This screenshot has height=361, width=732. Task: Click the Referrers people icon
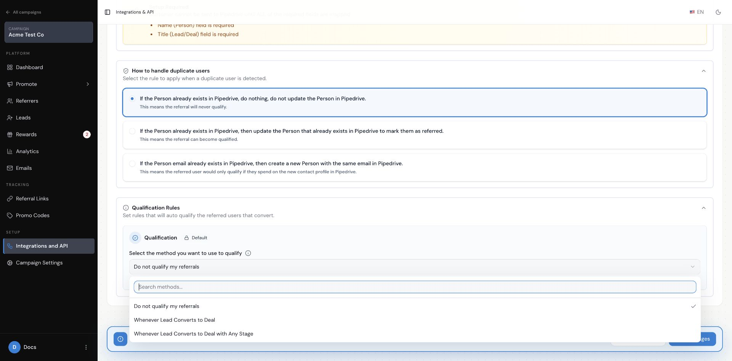[10, 101]
